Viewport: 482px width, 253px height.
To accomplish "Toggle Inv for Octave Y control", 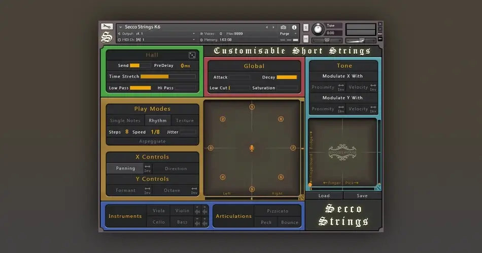I will point(194,191).
